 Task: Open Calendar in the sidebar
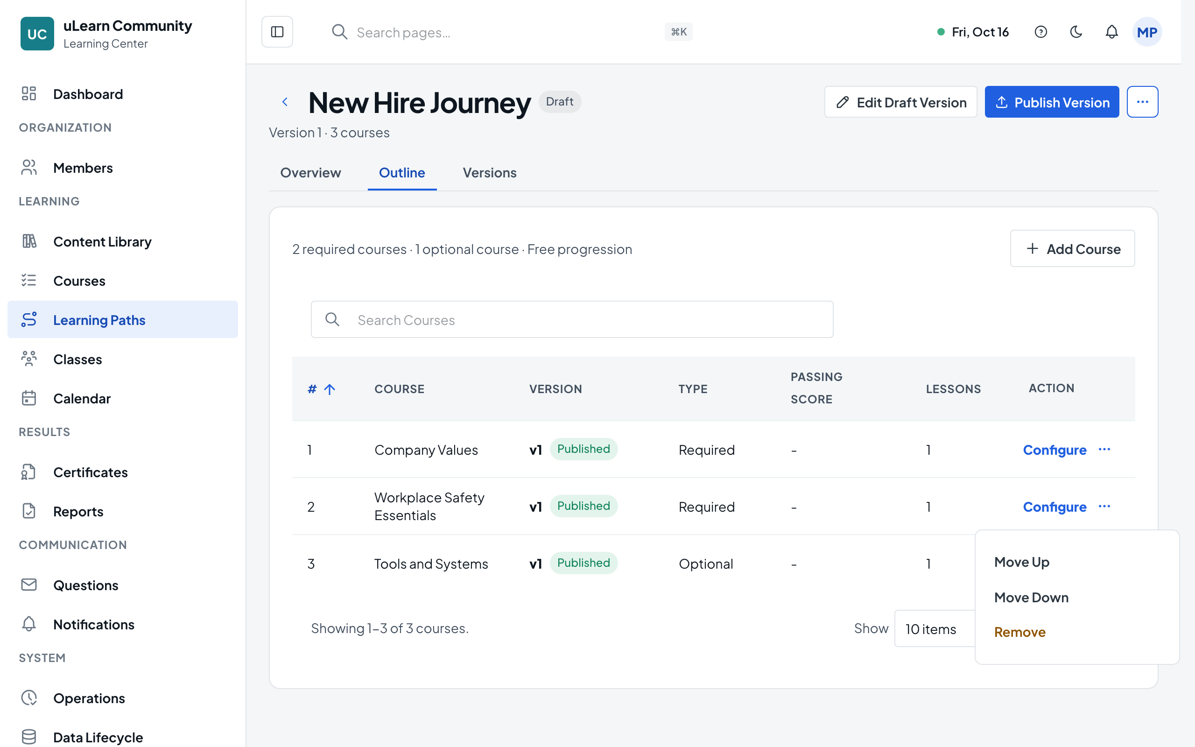tap(122, 398)
